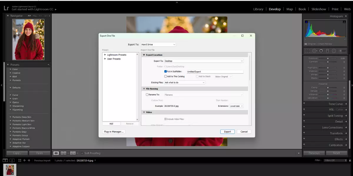
Task: Toggle the shadow clipping indicator in Histogram
Action: [x=306, y=22]
